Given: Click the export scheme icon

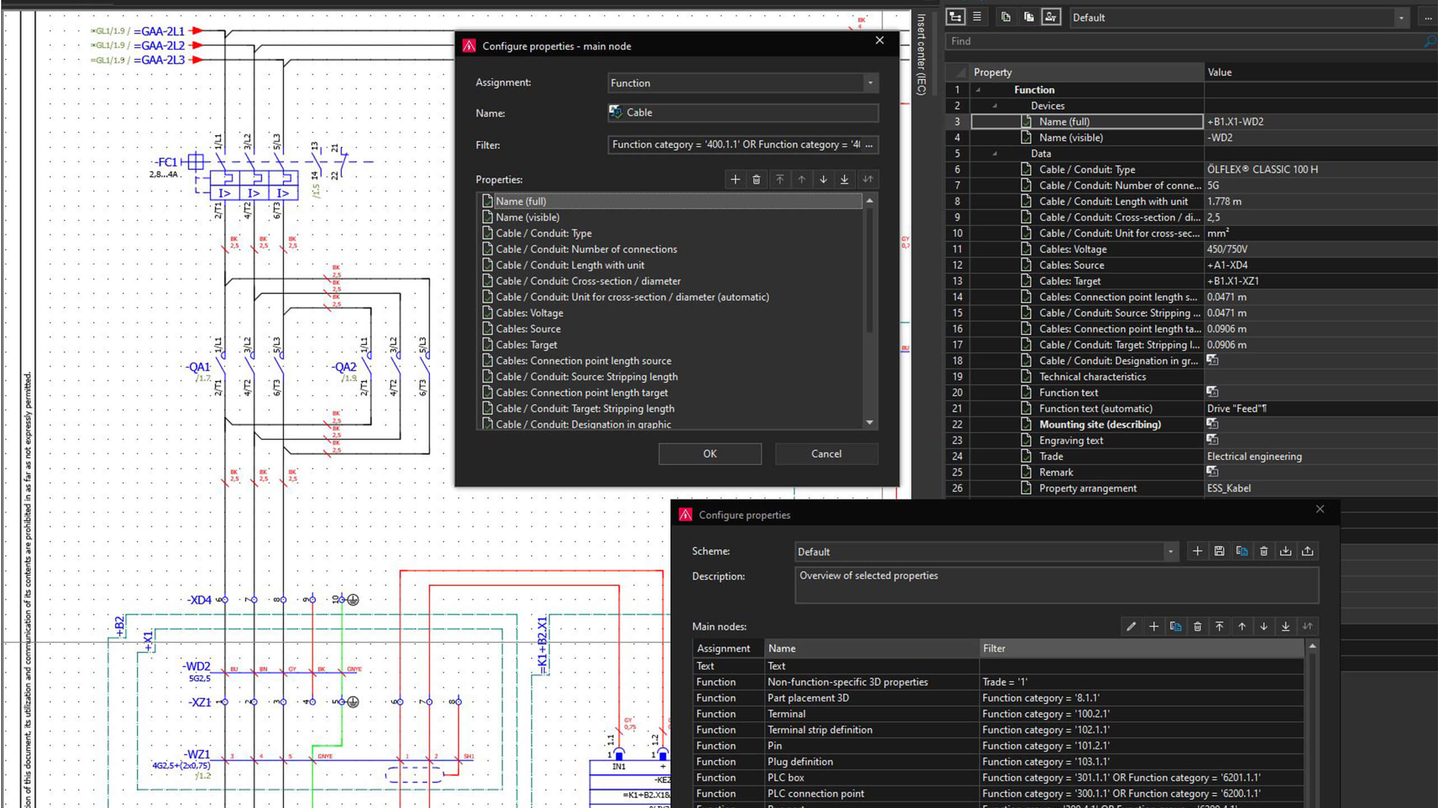Looking at the screenshot, I should 1307,551.
